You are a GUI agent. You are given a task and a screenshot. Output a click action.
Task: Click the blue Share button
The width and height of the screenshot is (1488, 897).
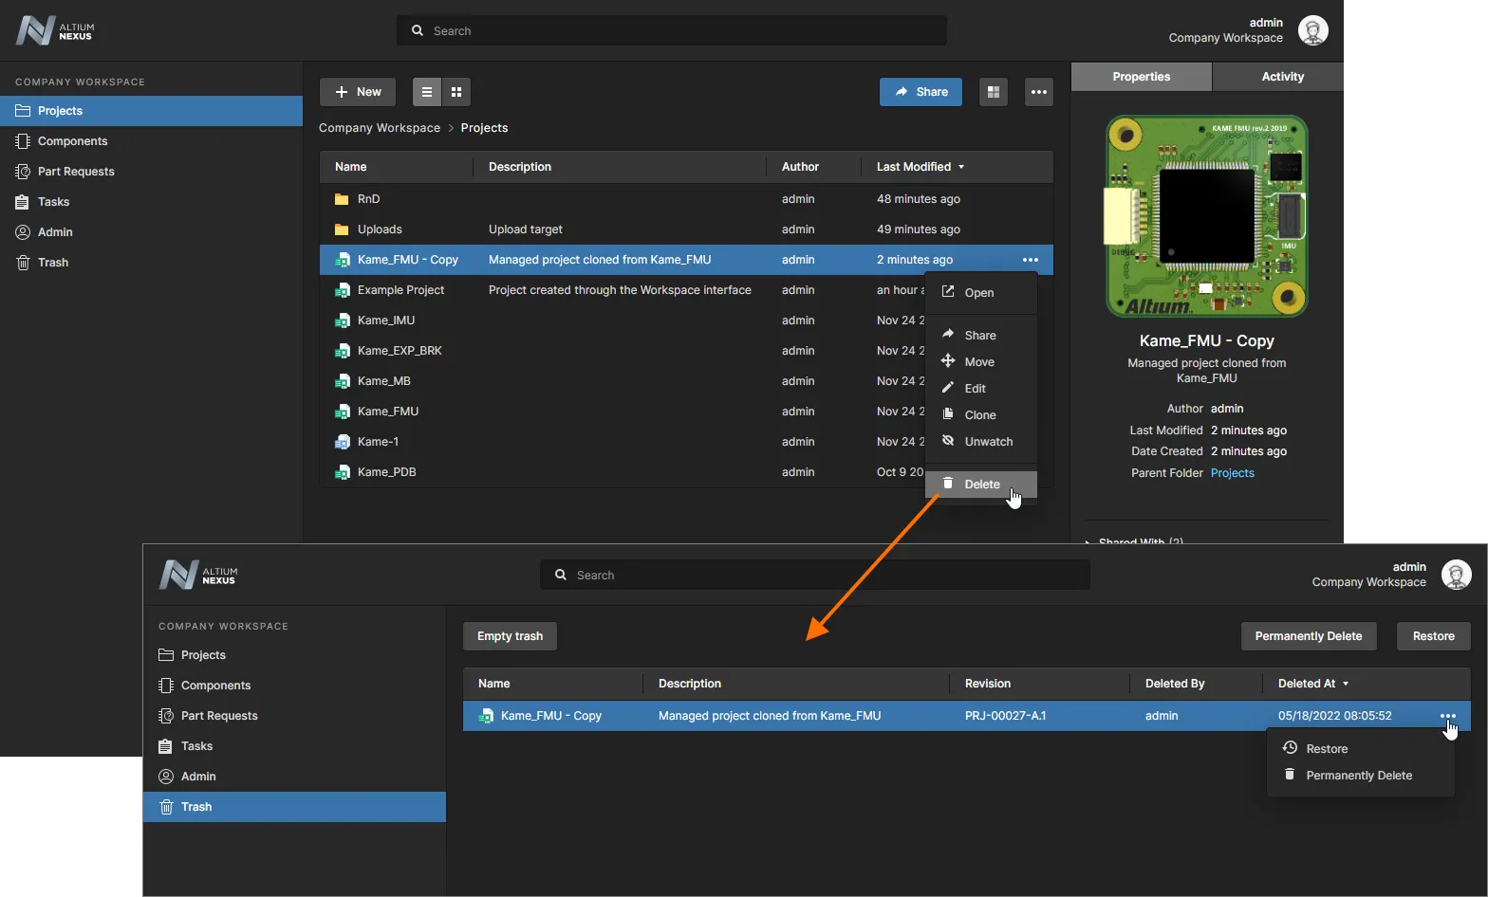tap(921, 92)
